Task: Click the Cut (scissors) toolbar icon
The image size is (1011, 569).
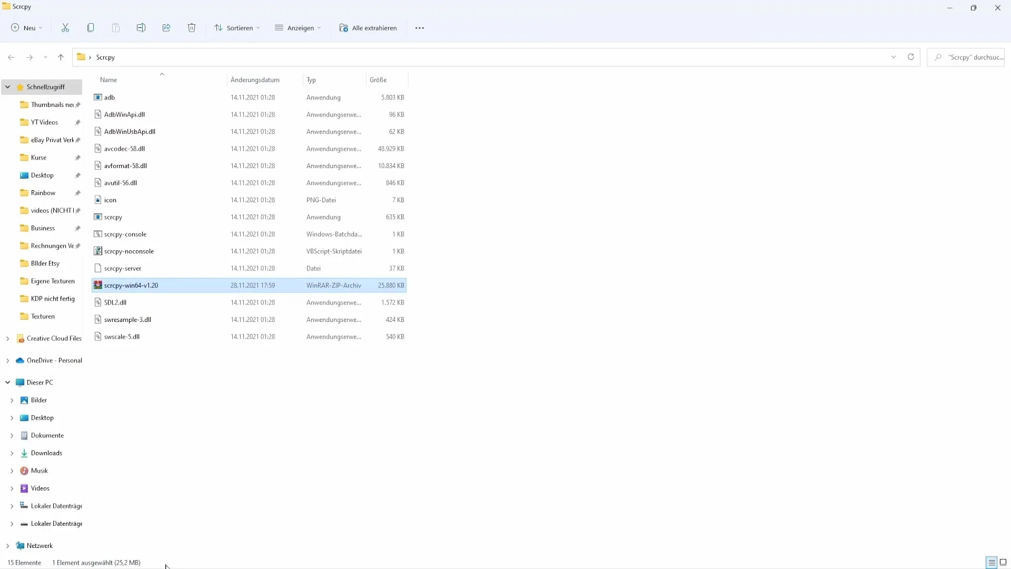Action: (65, 28)
